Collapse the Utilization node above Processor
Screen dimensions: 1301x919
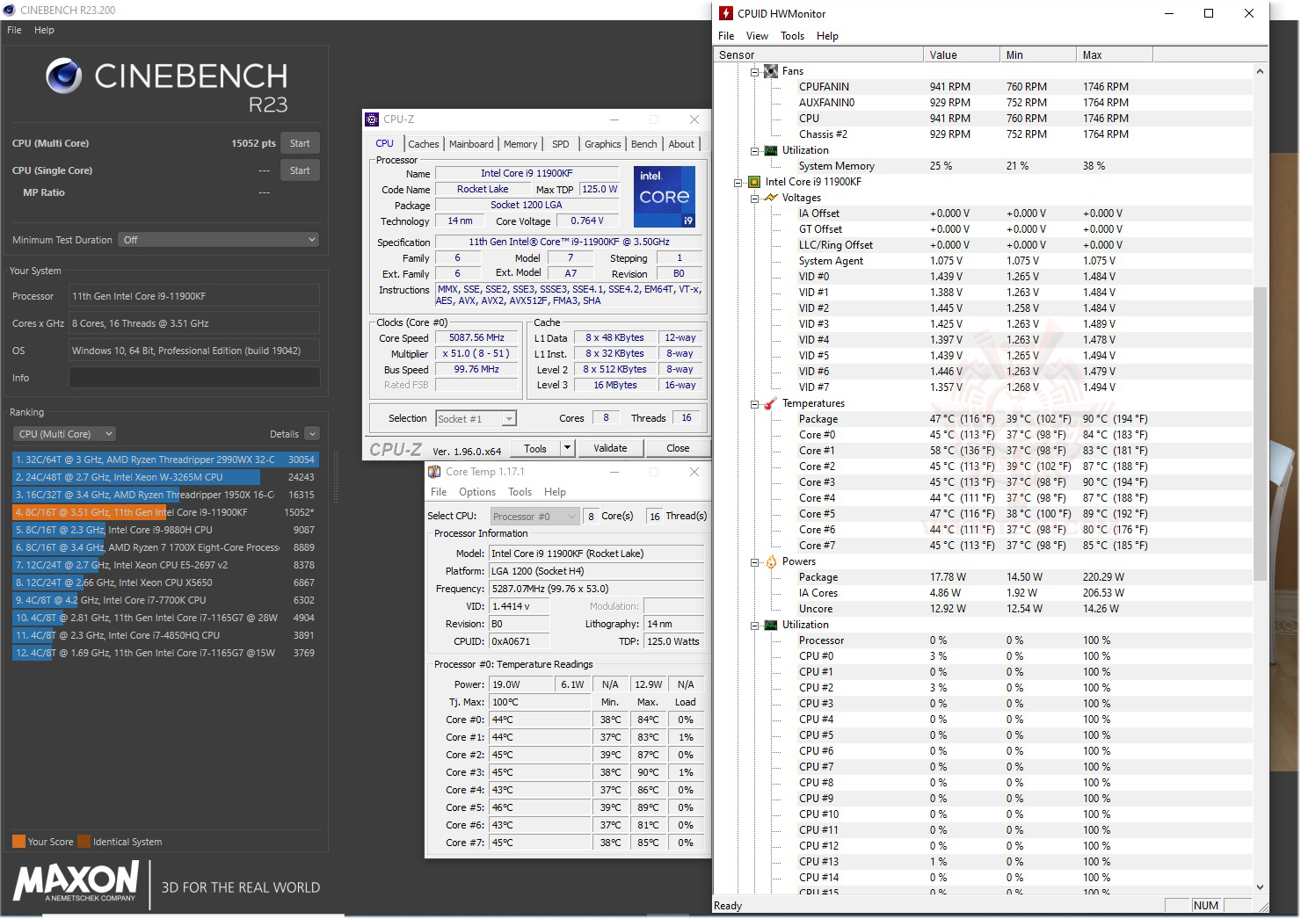pyautogui.click(x=754, y=626)
